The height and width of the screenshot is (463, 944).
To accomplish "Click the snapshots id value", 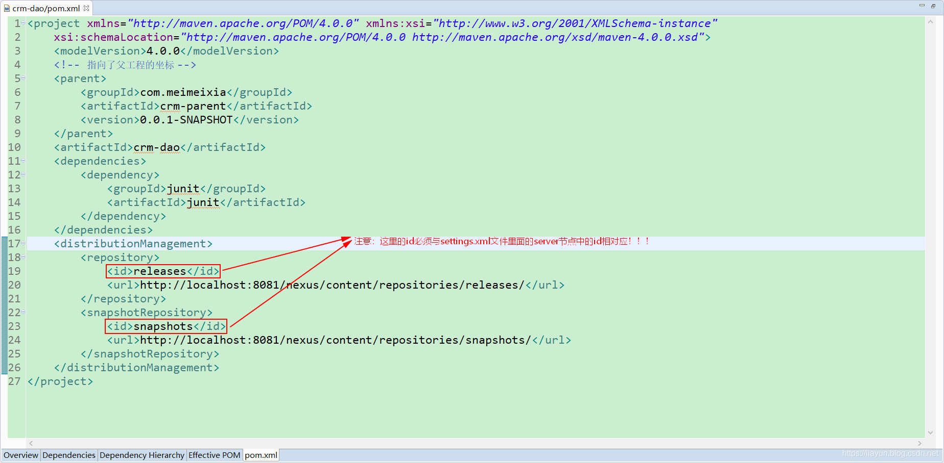I will pos(163,326).
